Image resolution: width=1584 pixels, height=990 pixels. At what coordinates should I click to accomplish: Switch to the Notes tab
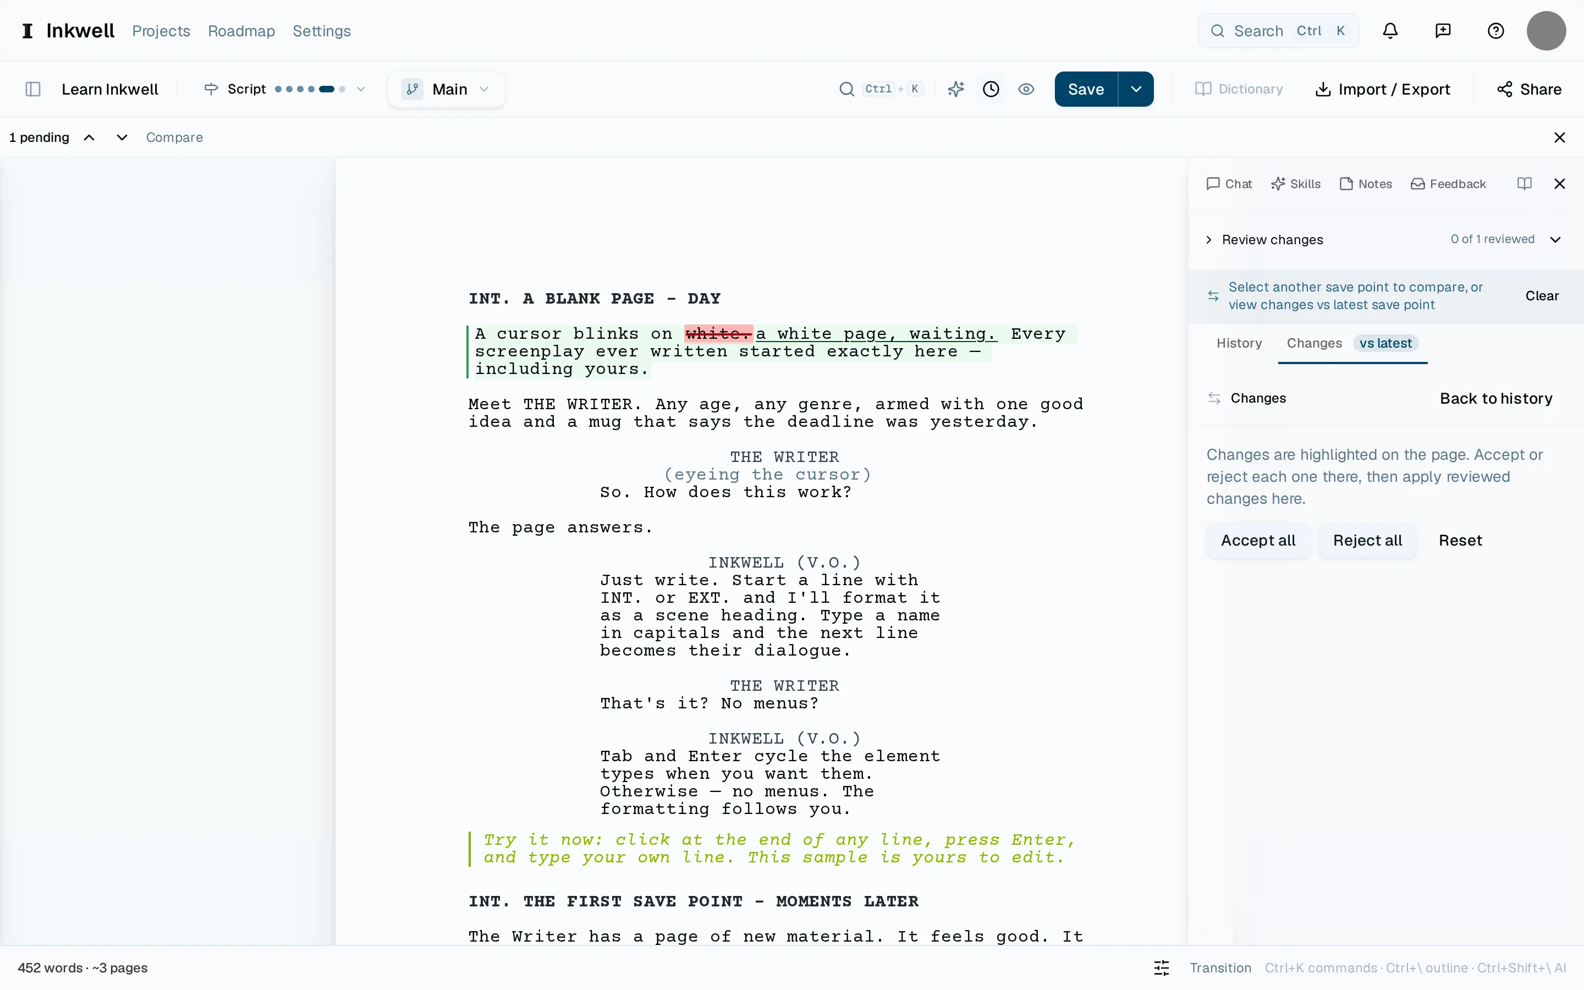point(1366,184)
